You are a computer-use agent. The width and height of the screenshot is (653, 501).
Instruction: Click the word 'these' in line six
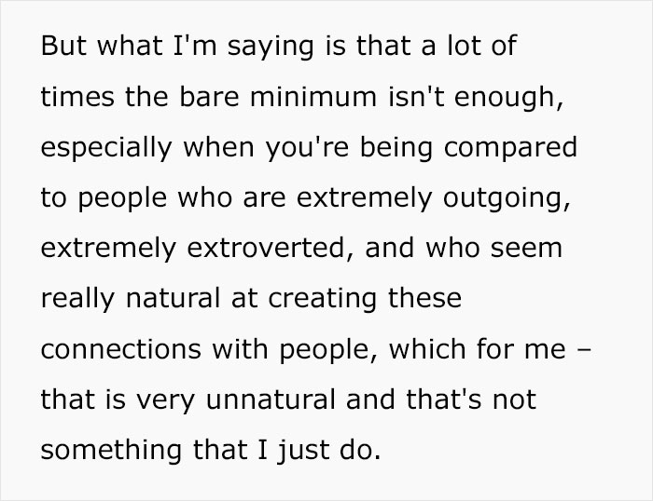point(424,298)
